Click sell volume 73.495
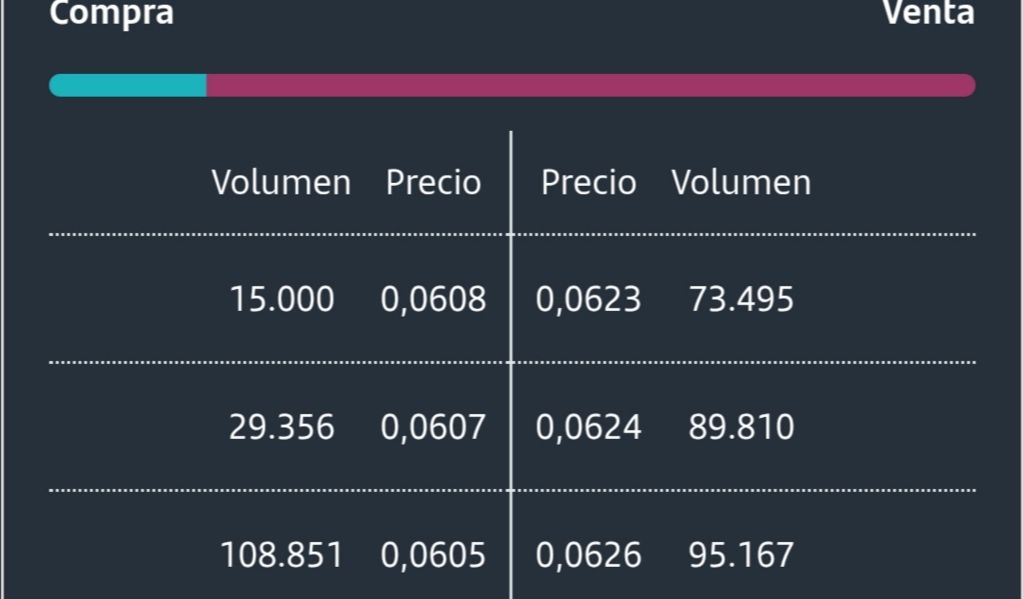 (x=741, y=299)
